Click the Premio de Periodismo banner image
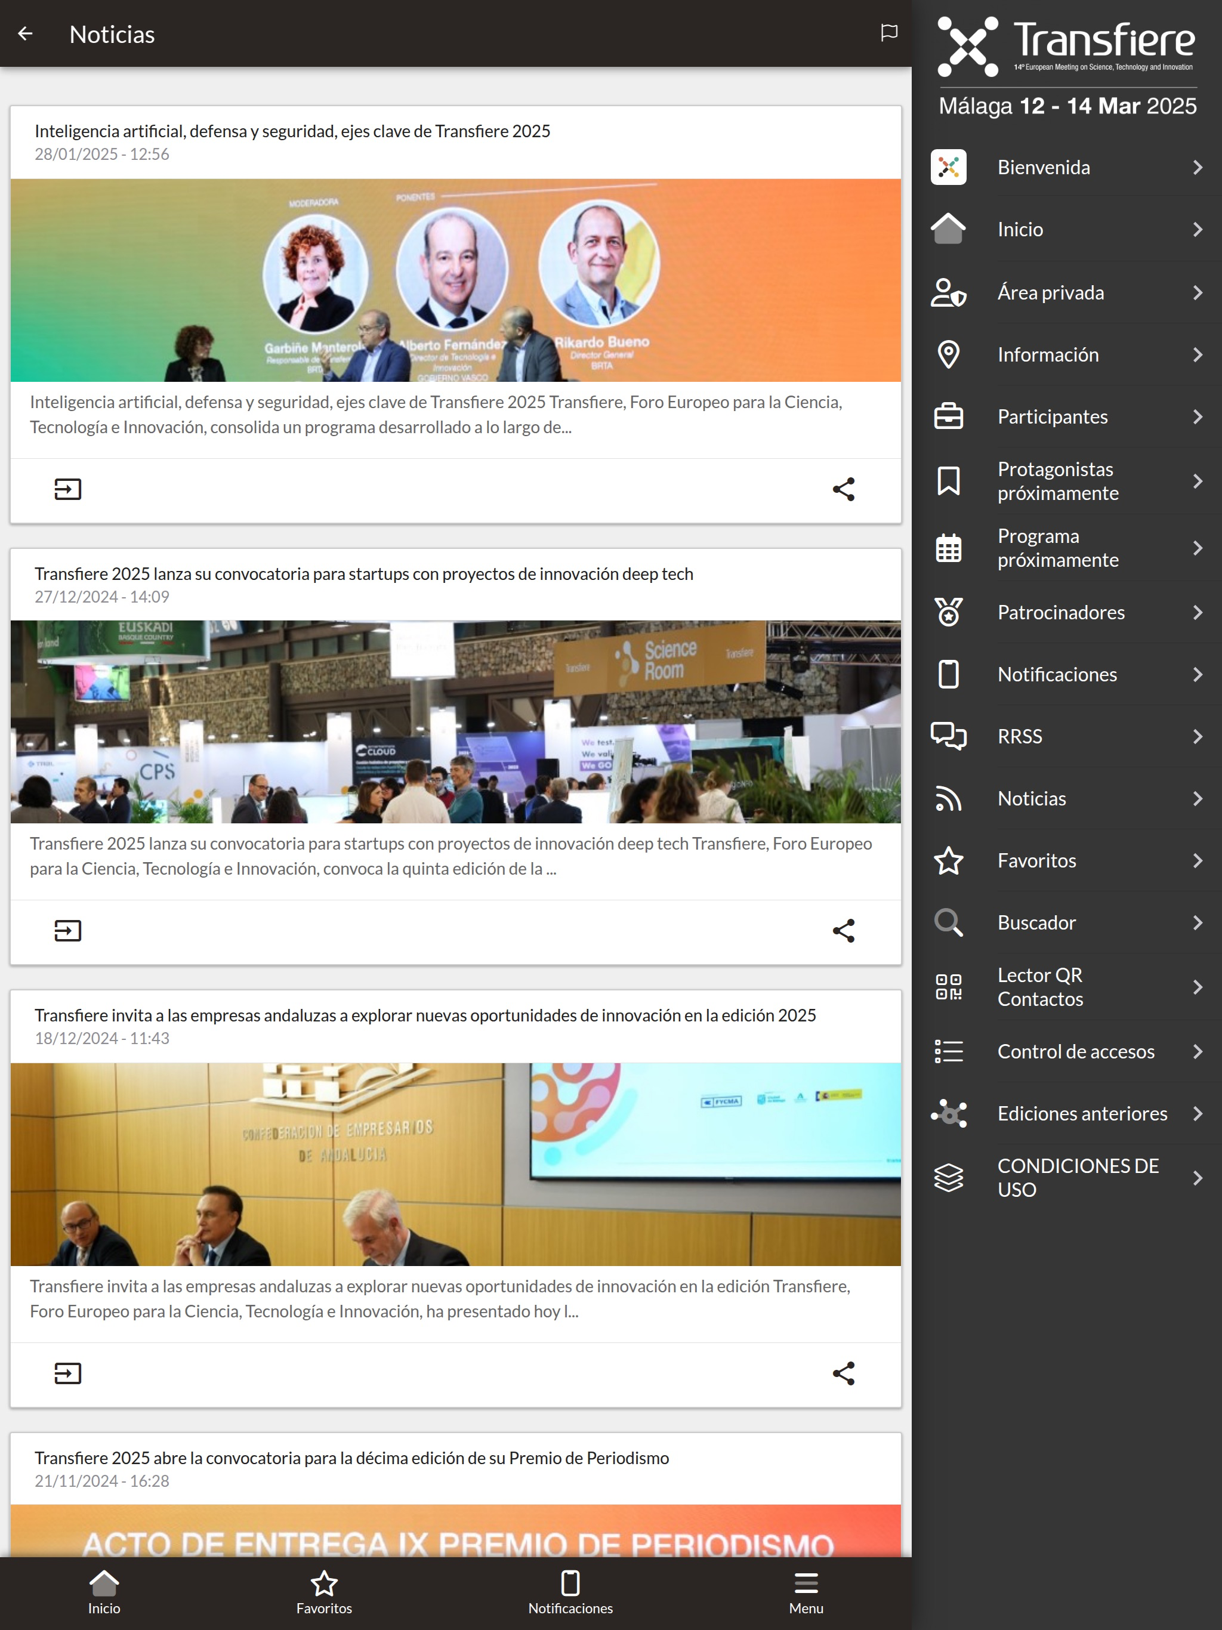 [x=455, y=1530]
